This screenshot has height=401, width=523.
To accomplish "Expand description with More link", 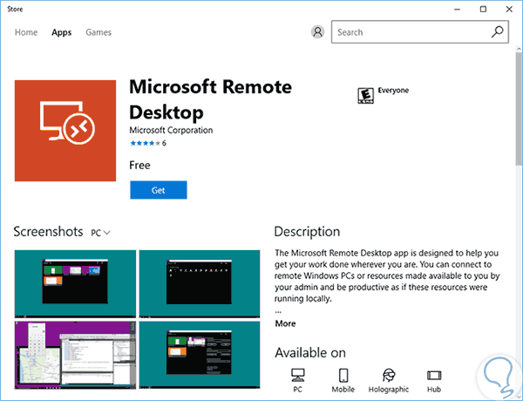I will [x=285, y=323].
